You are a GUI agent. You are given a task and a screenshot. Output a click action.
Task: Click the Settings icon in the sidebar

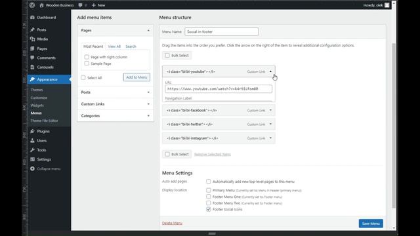coord(32,159)
